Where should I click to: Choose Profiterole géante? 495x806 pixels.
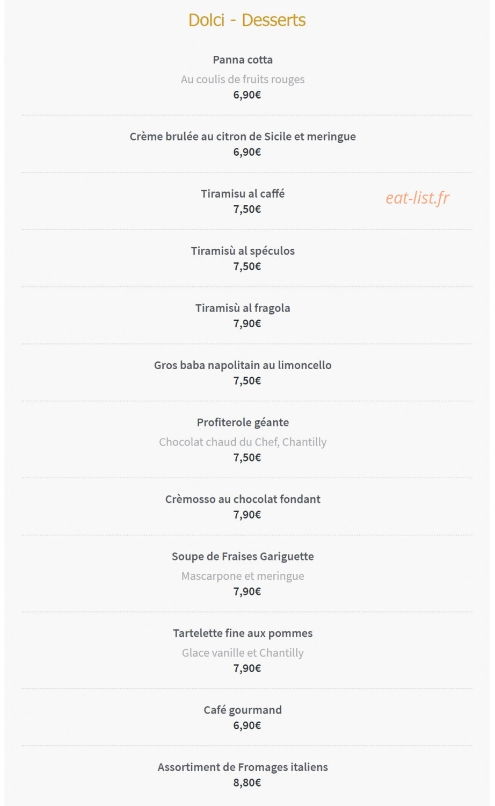(x=243, y=422)
